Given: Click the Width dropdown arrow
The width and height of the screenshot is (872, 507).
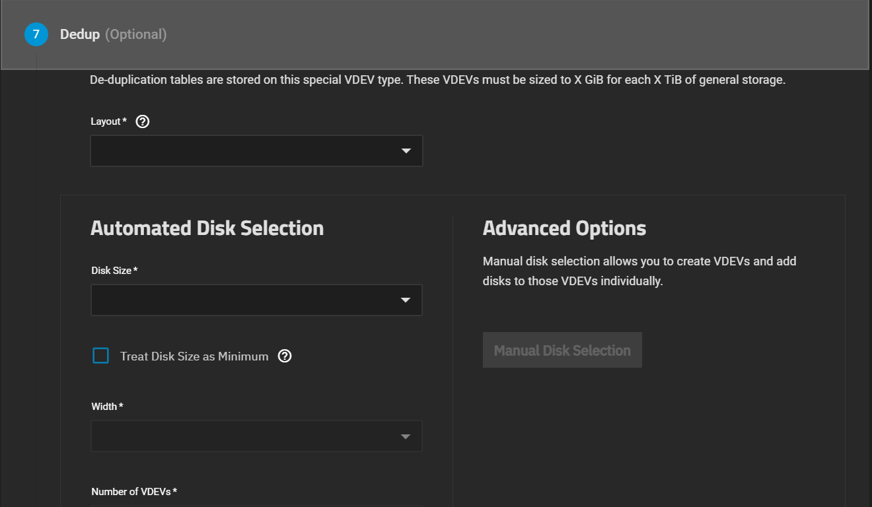Looking at the screenshot, I should click(406, 436).
